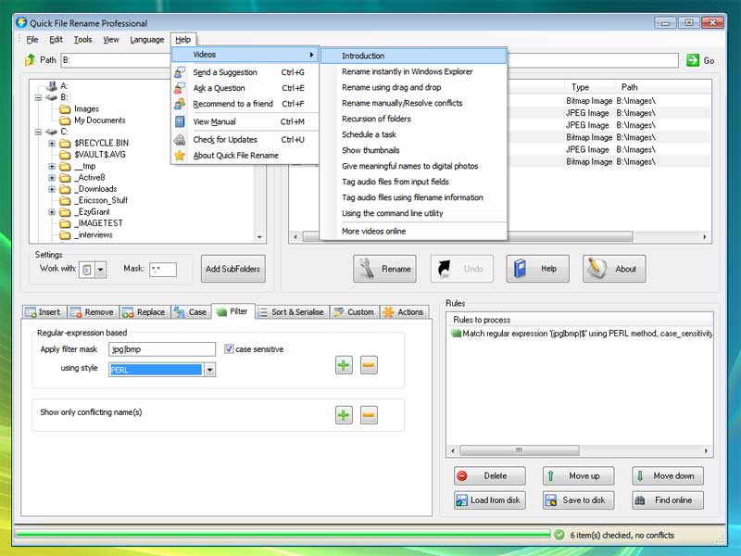Click the Add SubFolders button
The height and width of the screenshot is (556, 741).
point(233,269)
